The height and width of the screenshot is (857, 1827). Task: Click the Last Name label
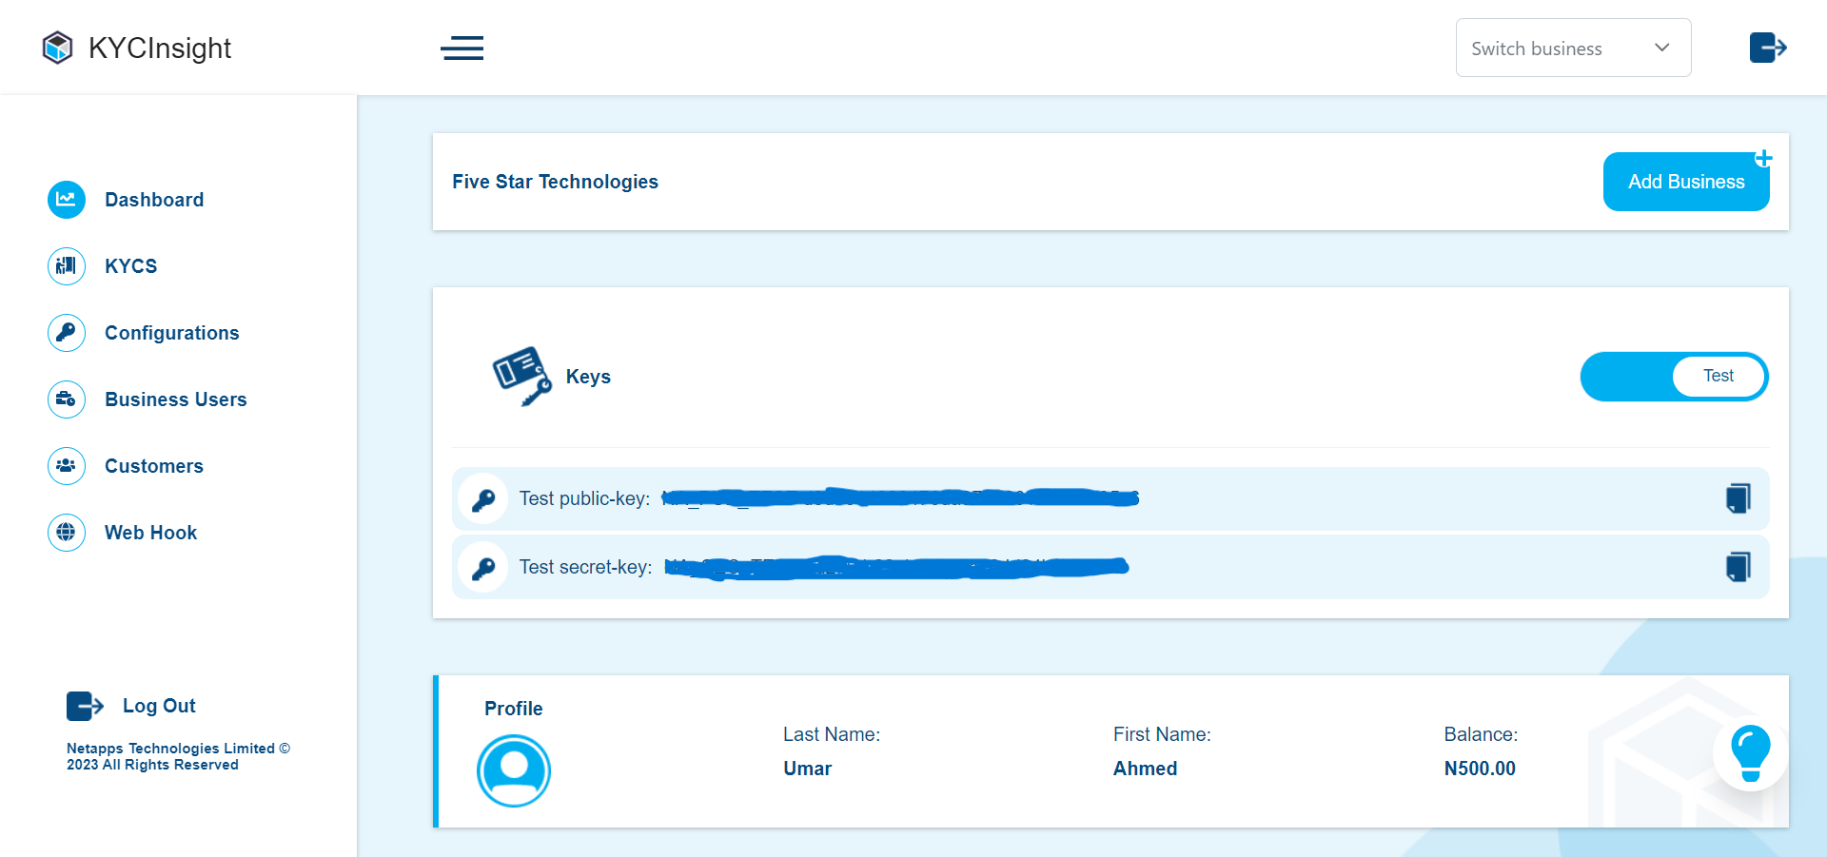tap(832, 734)
